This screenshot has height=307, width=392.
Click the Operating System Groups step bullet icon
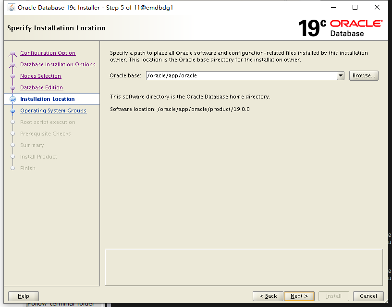click(x=13, y=111)
